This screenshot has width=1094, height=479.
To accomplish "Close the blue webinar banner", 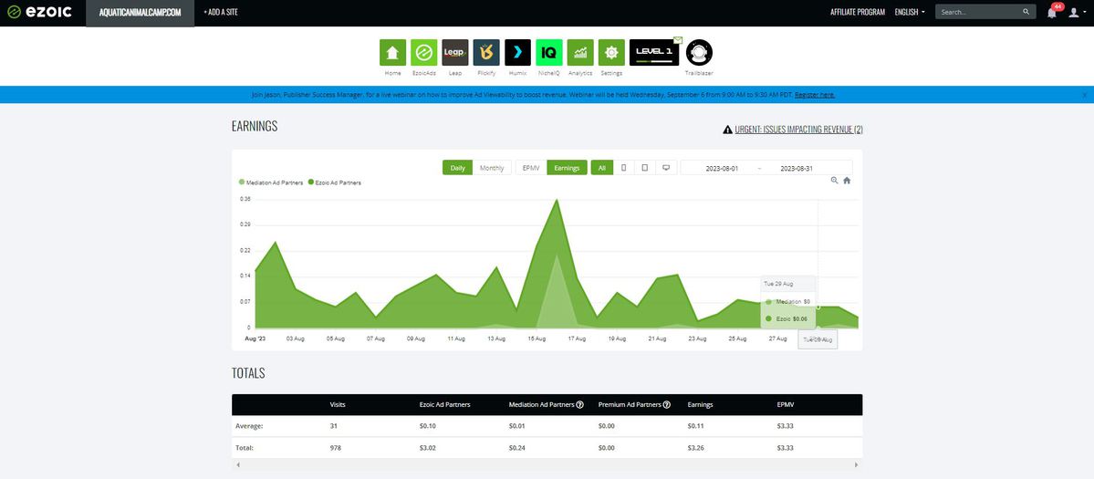I will tap(1085, 95).
